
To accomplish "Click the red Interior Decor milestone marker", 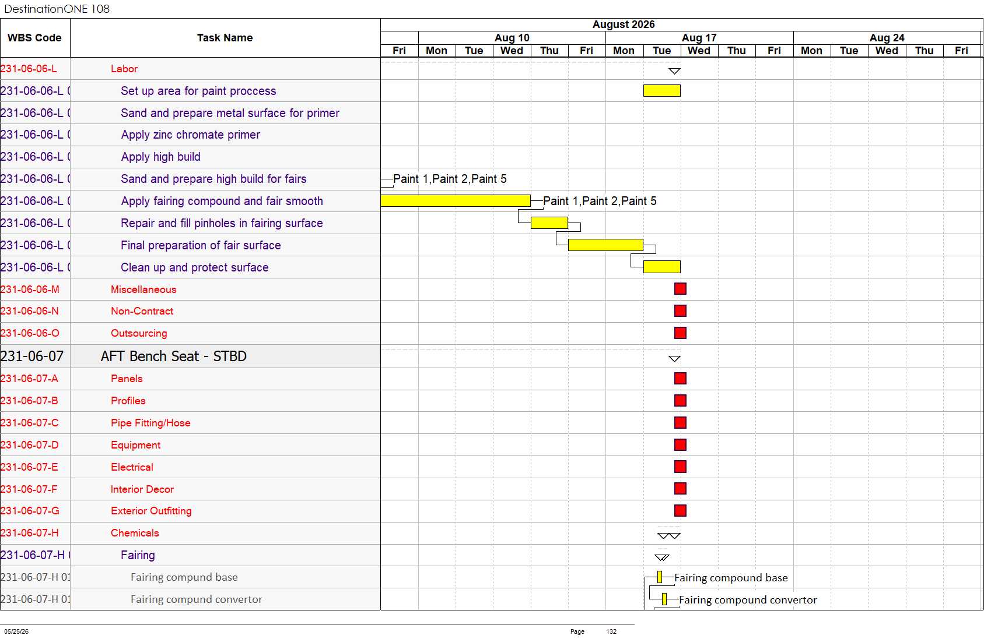I will [x=680, y=489].
